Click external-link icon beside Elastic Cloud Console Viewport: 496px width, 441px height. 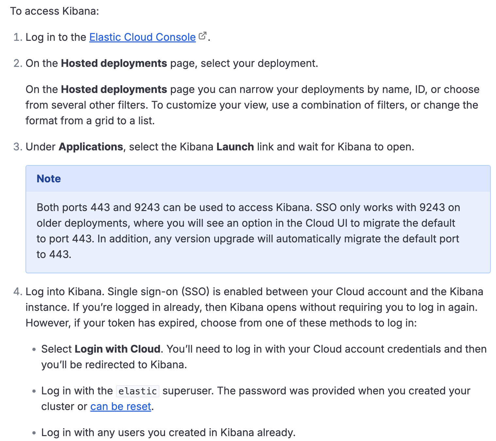click(203, 36)
